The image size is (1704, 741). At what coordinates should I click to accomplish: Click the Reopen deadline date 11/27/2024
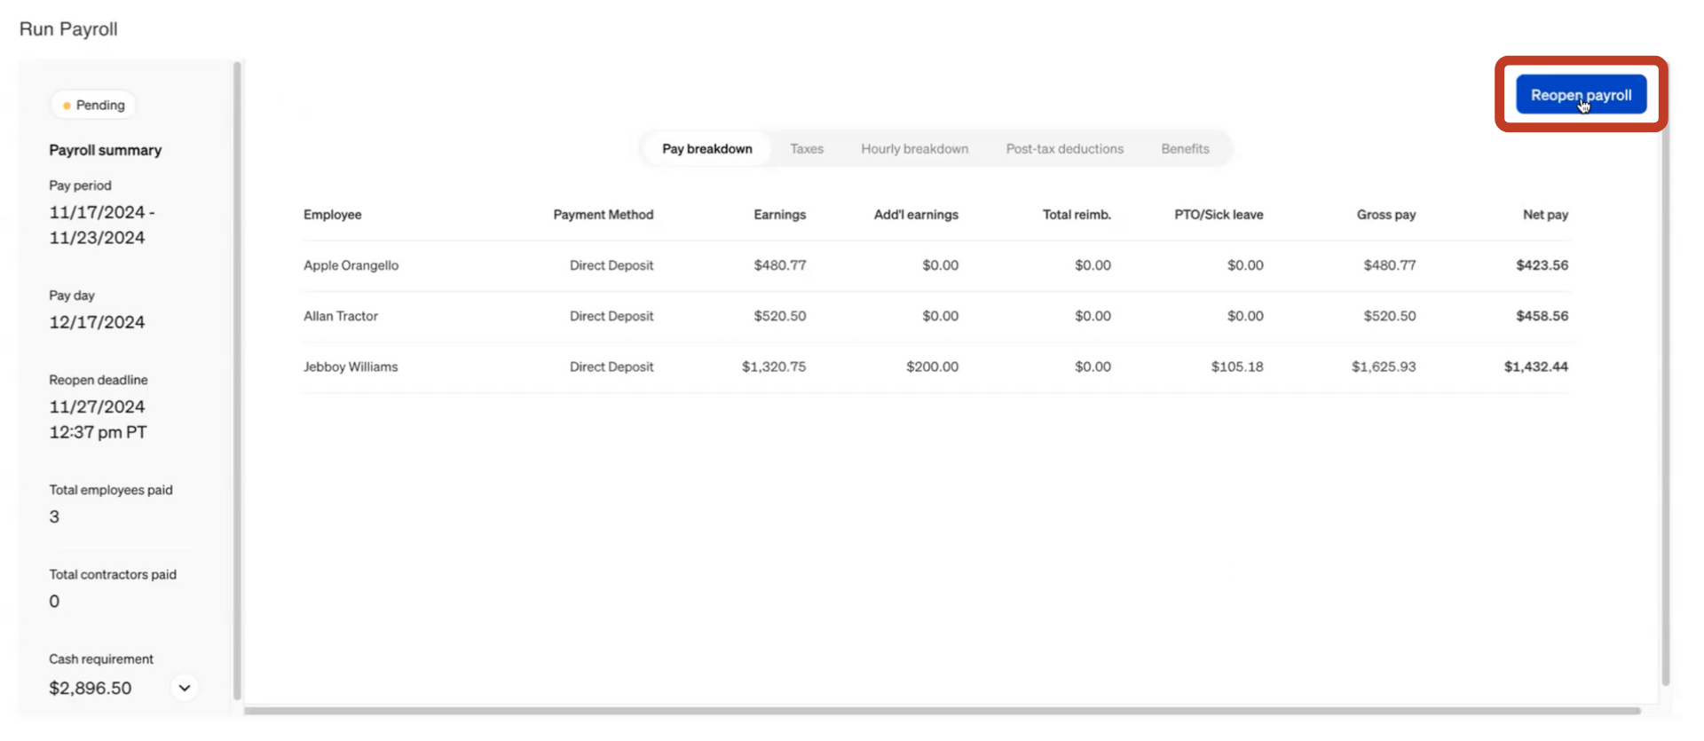[97, 406]
